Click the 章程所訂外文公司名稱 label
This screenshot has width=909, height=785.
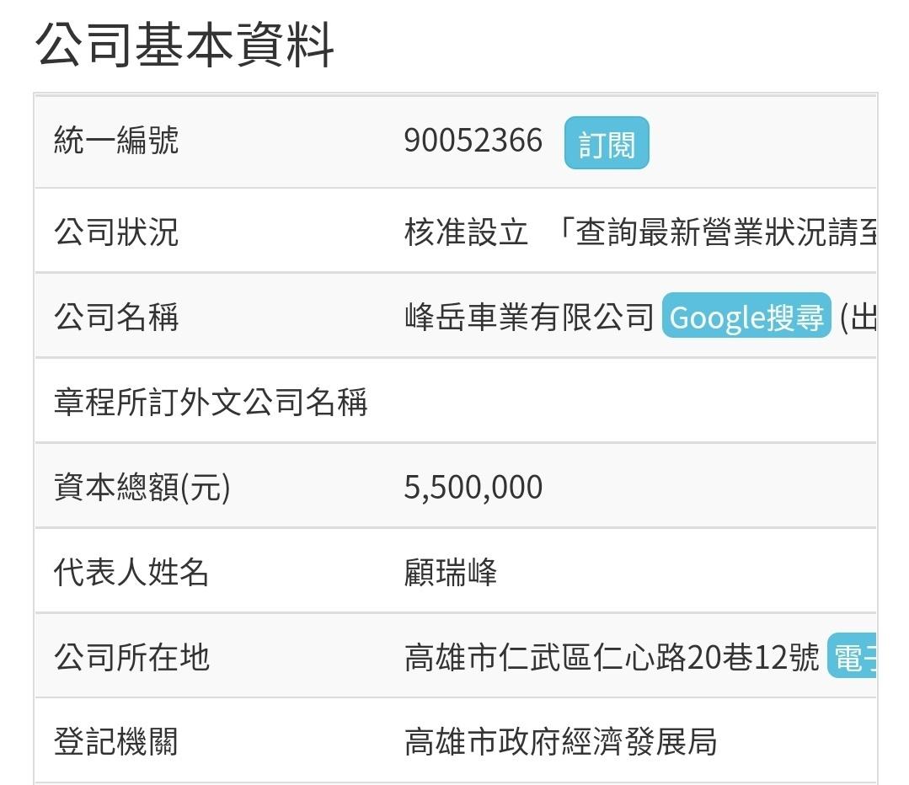click(x=211, y=402)
